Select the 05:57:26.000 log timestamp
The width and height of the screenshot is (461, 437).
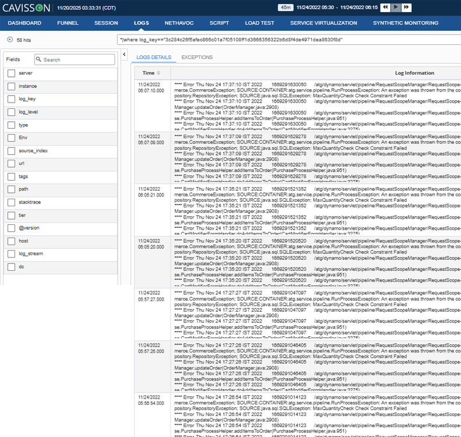pos(151,348)
